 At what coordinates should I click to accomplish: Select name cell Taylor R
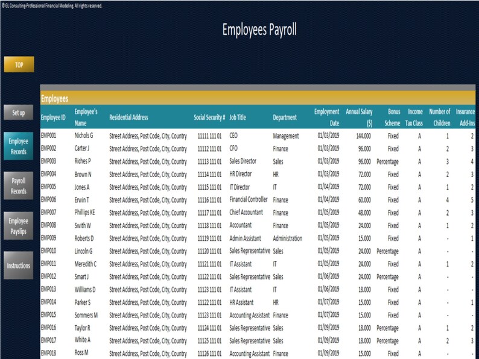[x=83, y=328]
